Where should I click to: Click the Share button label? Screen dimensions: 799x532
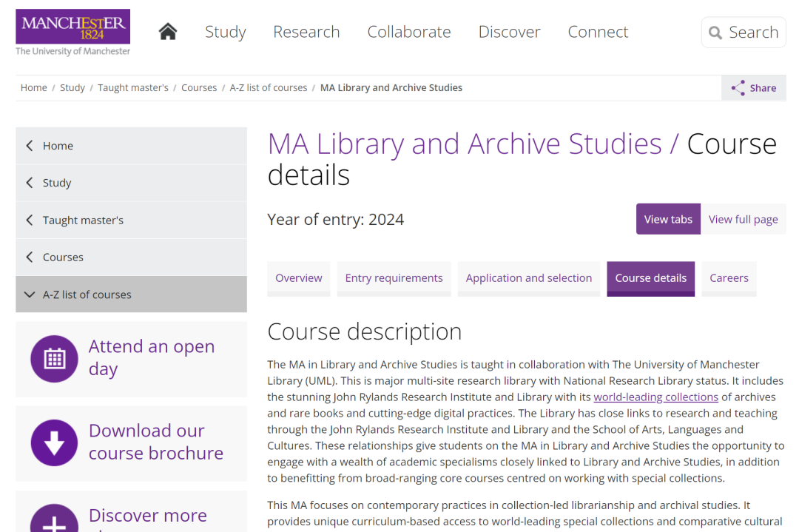coord(763,88)
